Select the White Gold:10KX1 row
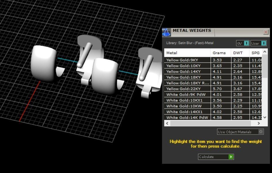 pyautogui.click(x=213, y=100)
